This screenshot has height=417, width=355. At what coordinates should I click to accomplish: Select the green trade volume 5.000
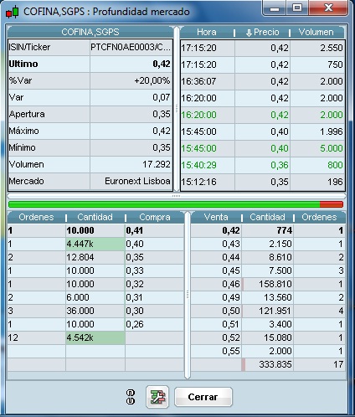point(332,148)
